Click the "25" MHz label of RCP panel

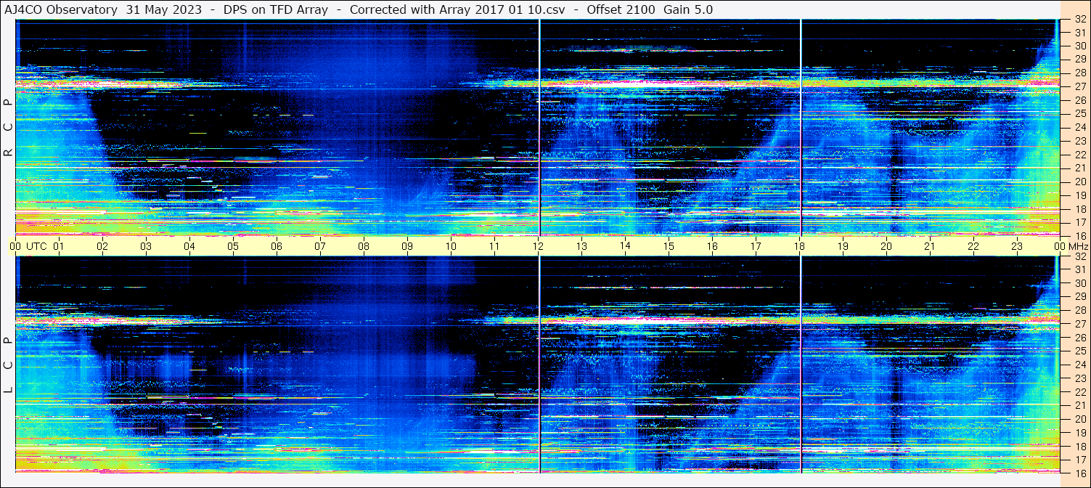pyautogui.click(x=1080, y=114)
